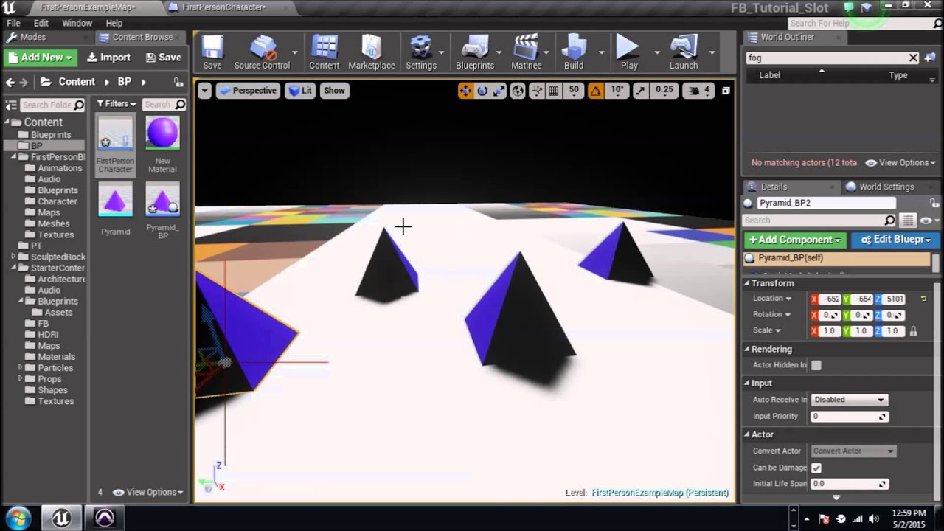Click the Lit view mode button
Screen dimensions: 944x531
[300, 91]
